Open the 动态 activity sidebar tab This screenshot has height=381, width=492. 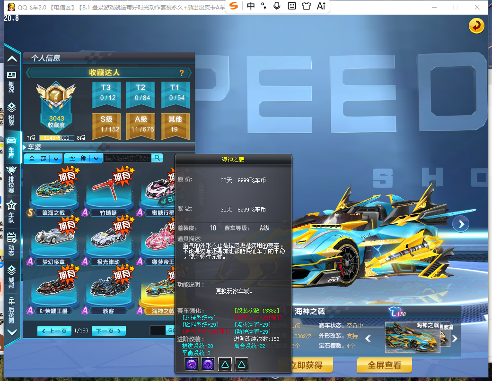[x=12, y=244]
